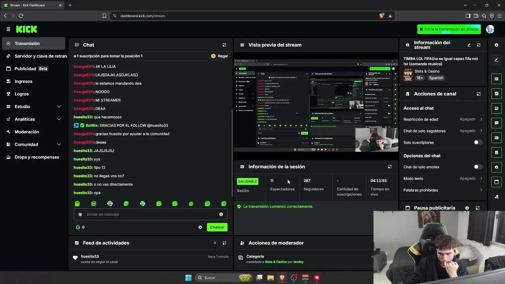Open chat settings gear icon

[200, 227]
